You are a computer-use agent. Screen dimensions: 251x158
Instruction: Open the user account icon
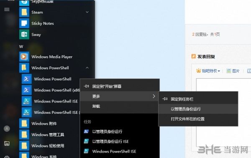pos(7,129)
